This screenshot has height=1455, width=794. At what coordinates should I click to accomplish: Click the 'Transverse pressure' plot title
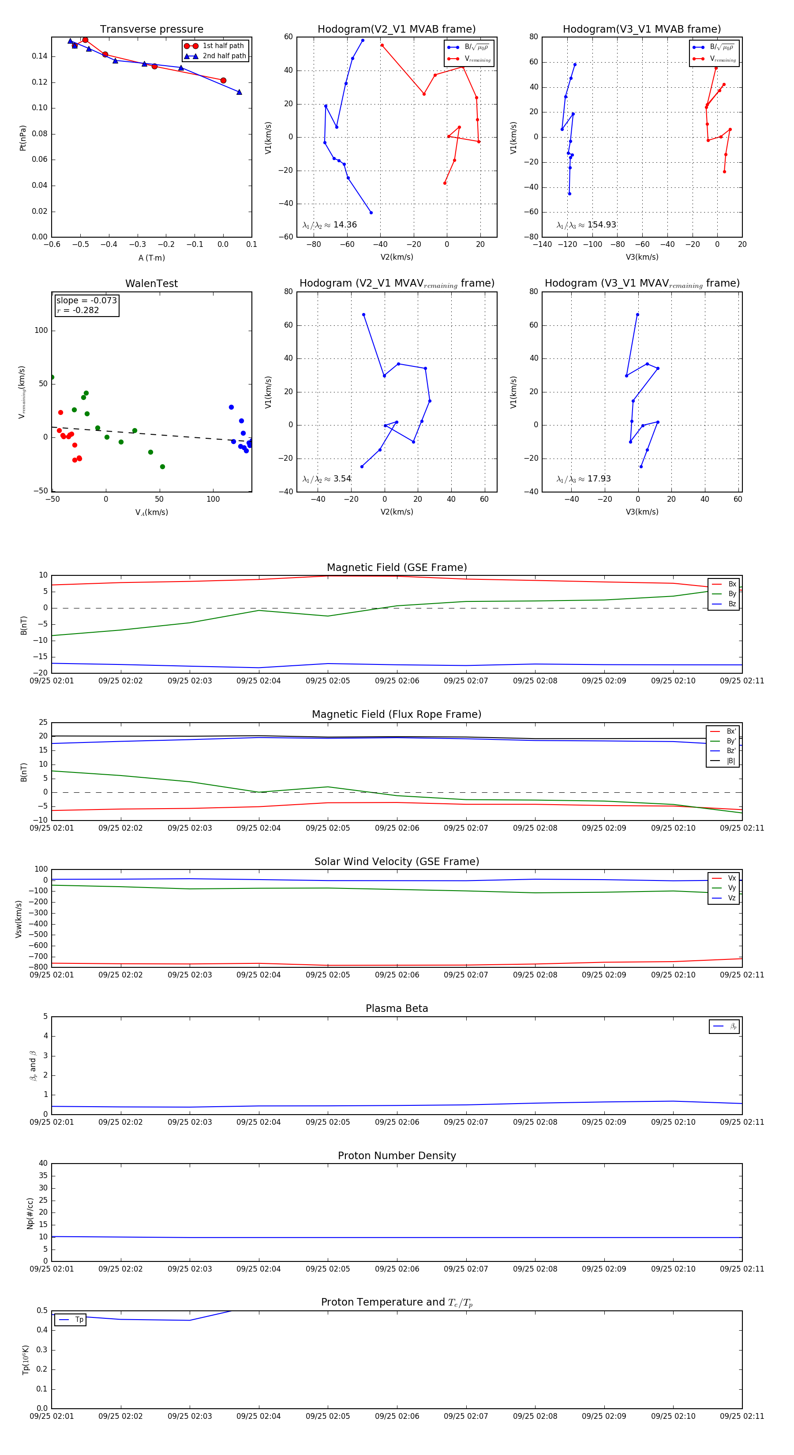[x=151, y=30]
